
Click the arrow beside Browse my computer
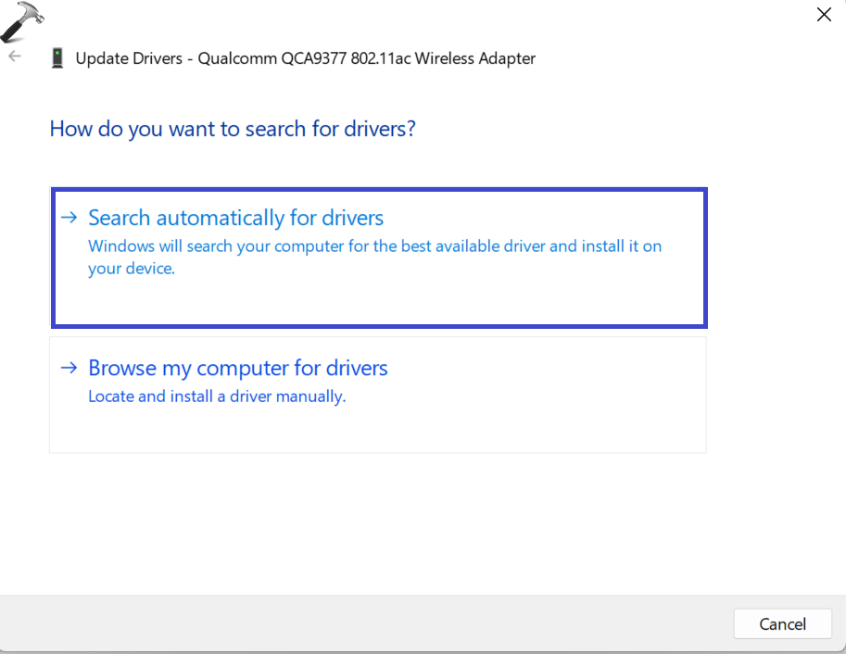click(69, 368)
